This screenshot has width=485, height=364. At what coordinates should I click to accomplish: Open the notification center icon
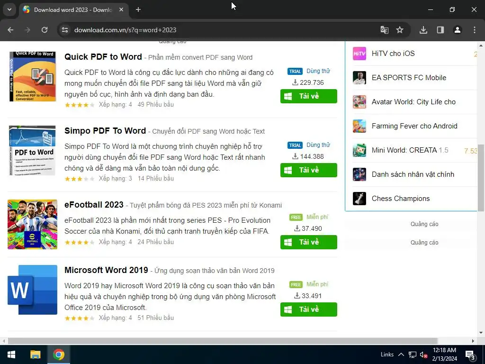point(470,355)
